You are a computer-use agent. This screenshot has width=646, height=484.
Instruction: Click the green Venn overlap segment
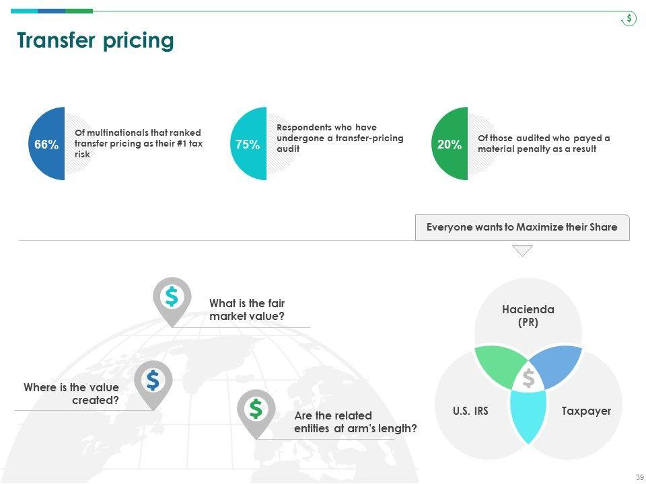pos(497,366)
